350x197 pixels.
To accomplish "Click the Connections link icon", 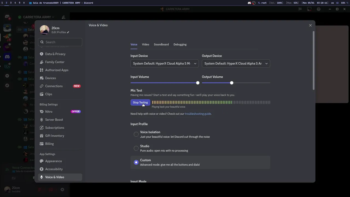I will (42, 86).
